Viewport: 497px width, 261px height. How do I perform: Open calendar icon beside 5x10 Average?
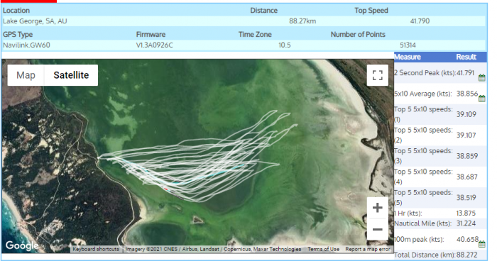click(482, 99)
